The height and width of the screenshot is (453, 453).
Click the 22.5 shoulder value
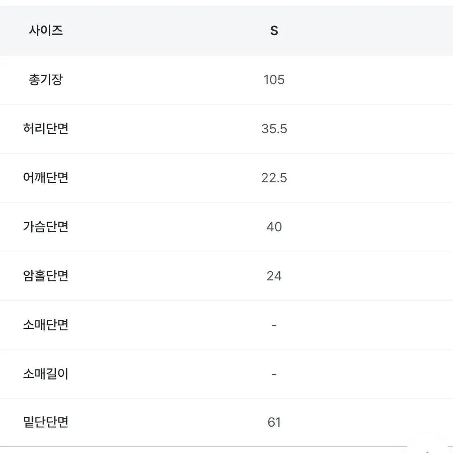tap(274, 178)
